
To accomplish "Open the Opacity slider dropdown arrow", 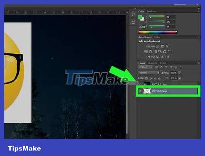I will pos(179,73).
